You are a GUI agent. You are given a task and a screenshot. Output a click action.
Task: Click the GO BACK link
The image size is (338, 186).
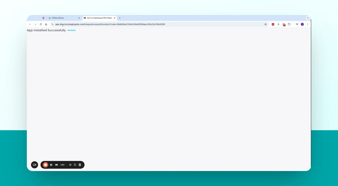click(x=72, y=30)
